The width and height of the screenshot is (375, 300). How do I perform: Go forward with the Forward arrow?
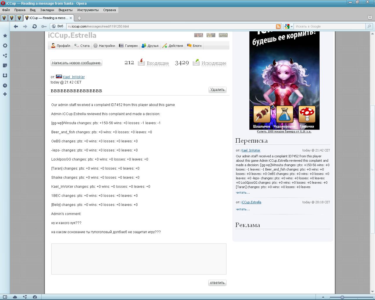[x=25, y=26]
